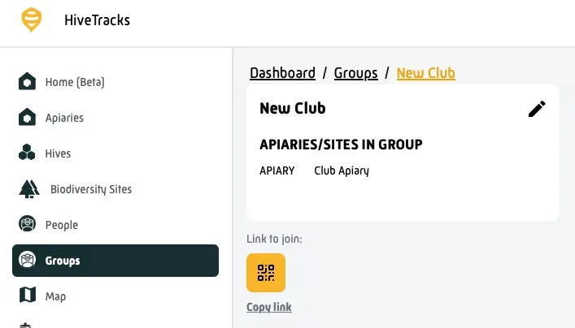
Task: Open Biodiversity Sites menu item
Action: 91,189
